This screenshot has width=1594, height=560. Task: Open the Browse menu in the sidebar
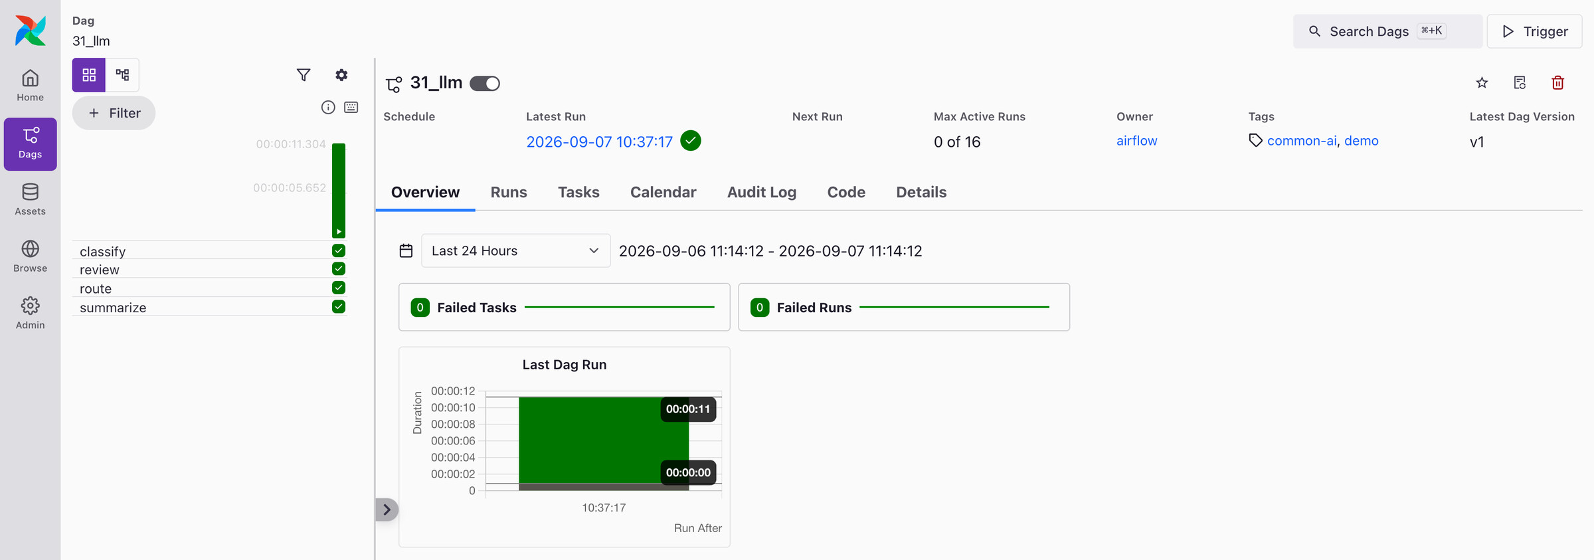point(30,257)
